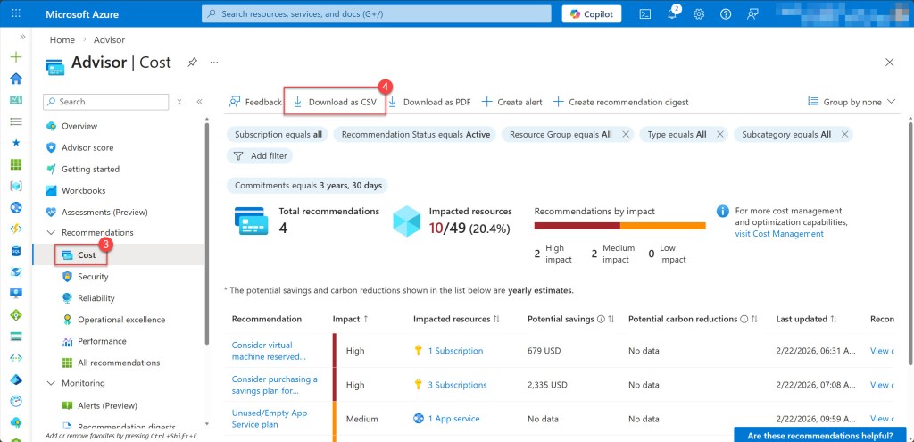
Task: Click the Home icon in left rail
Action: [x=15, y=79]
